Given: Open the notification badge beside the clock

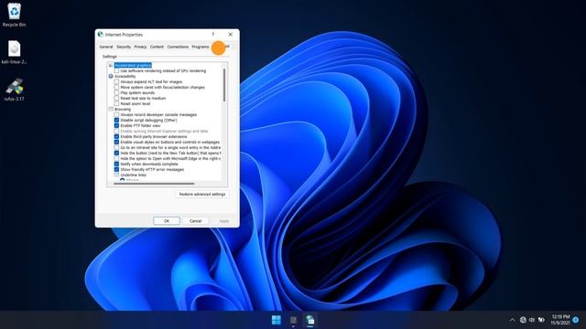Looking at the screenshot, I should click(576, 320).
